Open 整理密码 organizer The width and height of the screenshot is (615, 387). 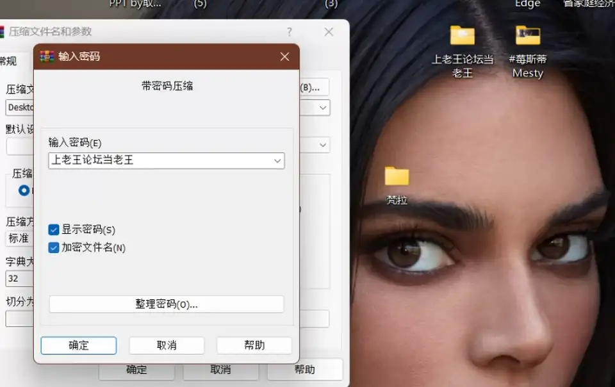167,304
